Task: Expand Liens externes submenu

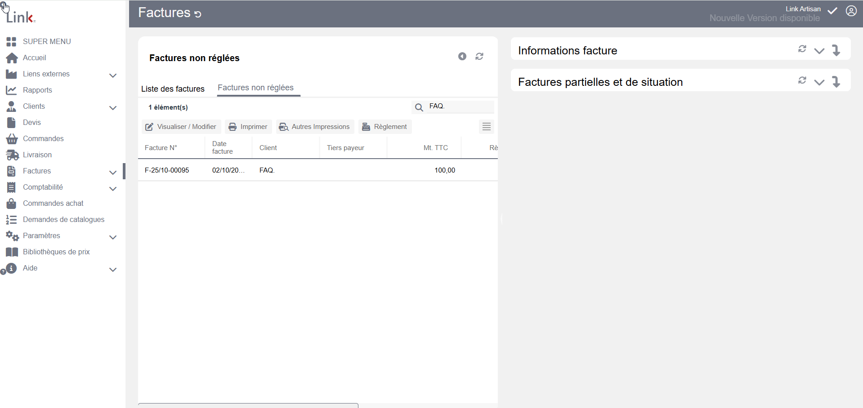Action: click(113, 75)
